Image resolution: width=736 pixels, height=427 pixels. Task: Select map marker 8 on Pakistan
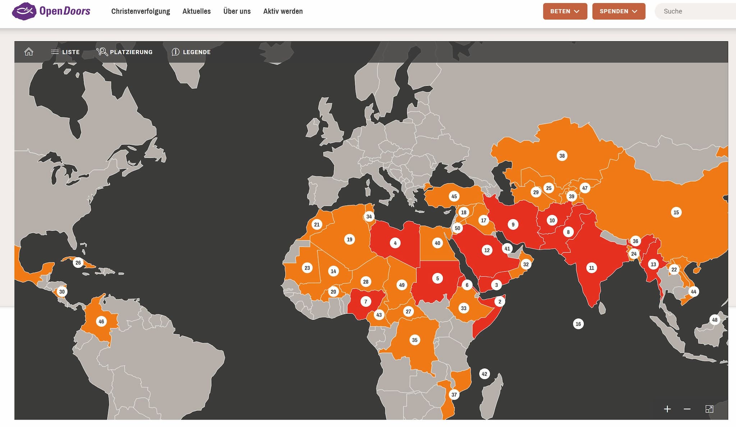(x=568, y=232)
